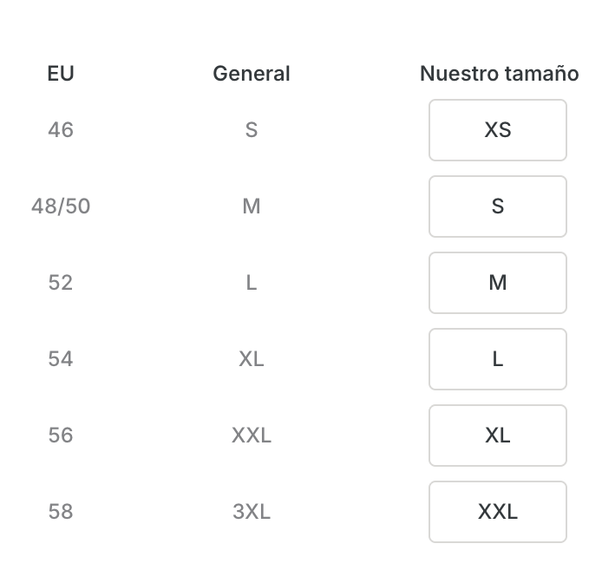Click the General column header

252,74
